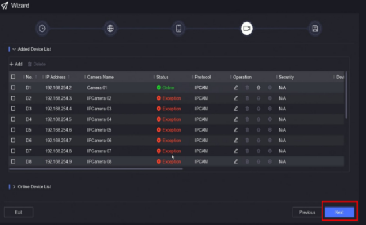The image size is (366, 225).
Task: Click the camera step in wizard progress
Action: coord(247,29)
